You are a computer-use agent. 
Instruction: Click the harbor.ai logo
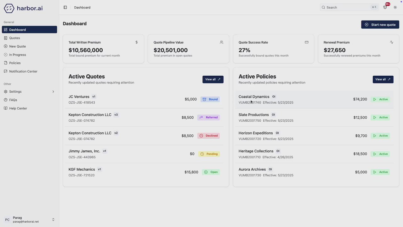tap(23, 9)
